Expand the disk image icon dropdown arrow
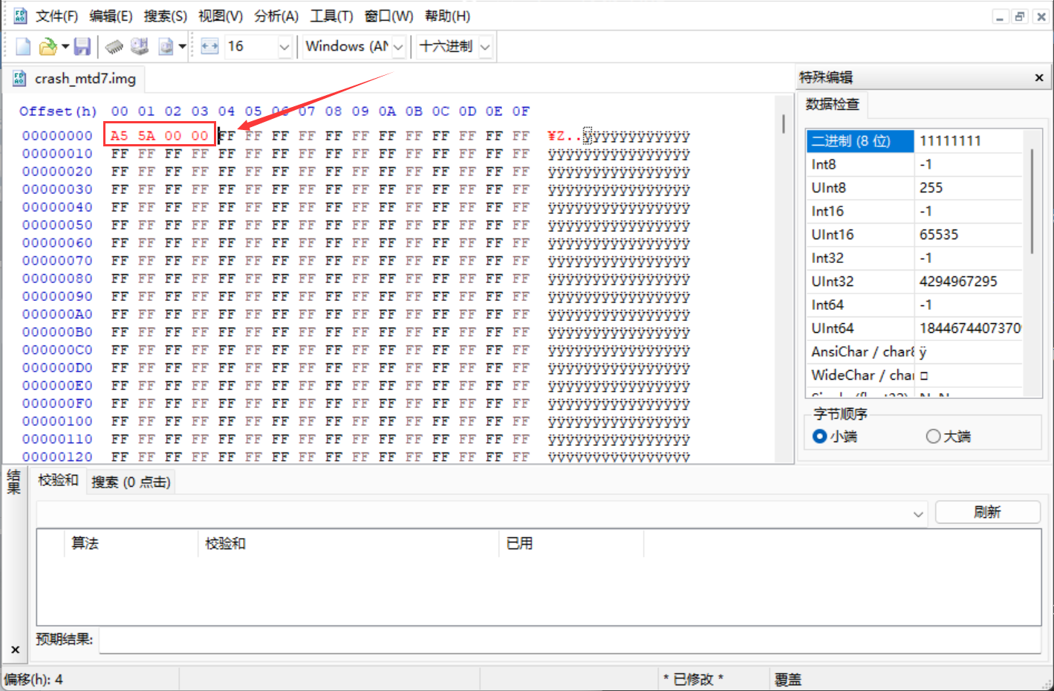The image size is (1054, 691). coord(182,47)
